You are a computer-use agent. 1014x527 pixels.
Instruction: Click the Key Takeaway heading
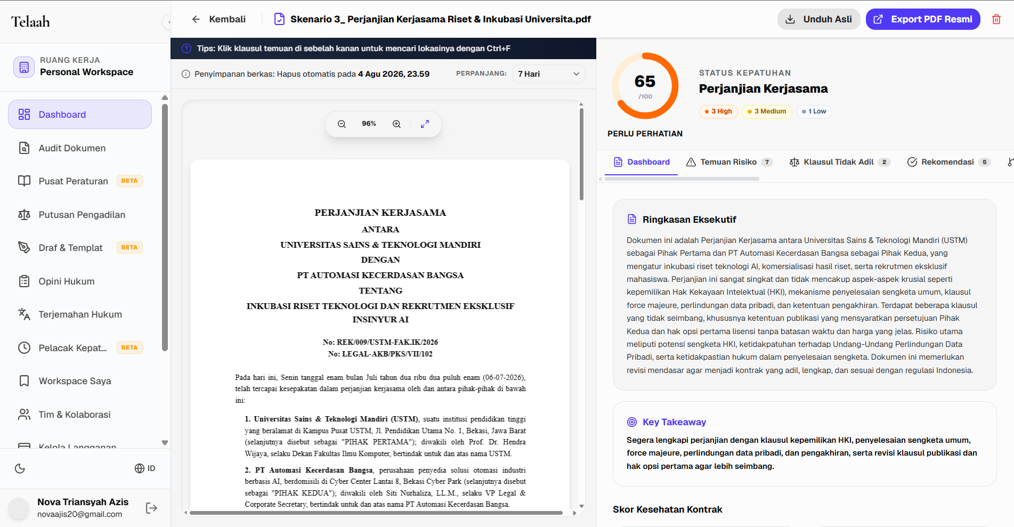click(x=674, y=422)
